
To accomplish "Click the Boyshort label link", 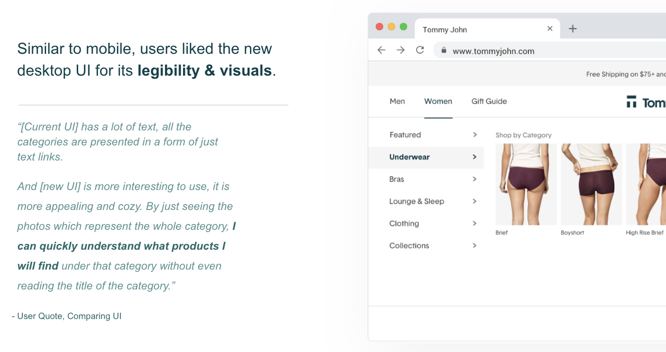I will (572, 233).
